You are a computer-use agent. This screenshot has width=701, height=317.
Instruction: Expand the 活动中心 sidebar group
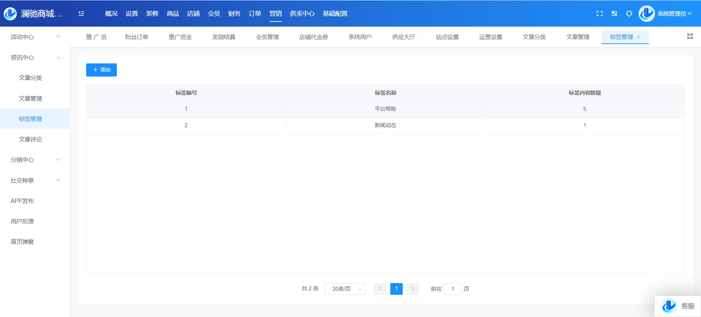(x=35, y=37)
